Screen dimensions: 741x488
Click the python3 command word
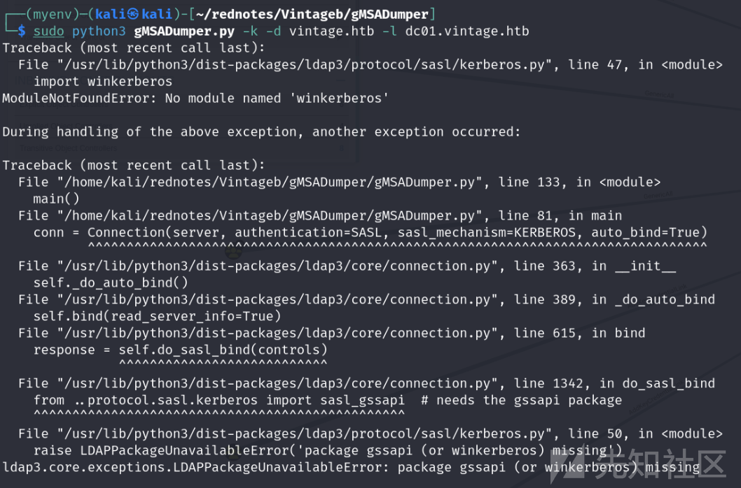99,31
